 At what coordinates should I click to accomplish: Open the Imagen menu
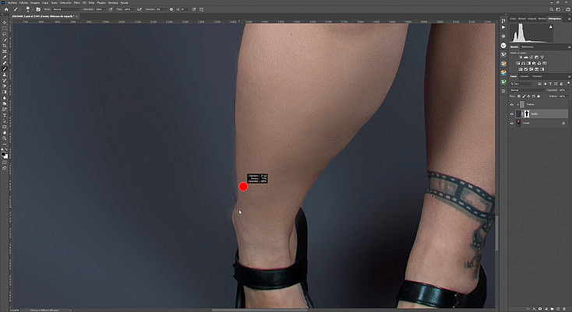[35, 2]
